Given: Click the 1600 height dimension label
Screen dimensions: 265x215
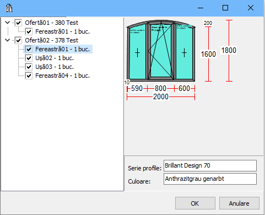Looking at the screenshot, I should coord(208,54).
